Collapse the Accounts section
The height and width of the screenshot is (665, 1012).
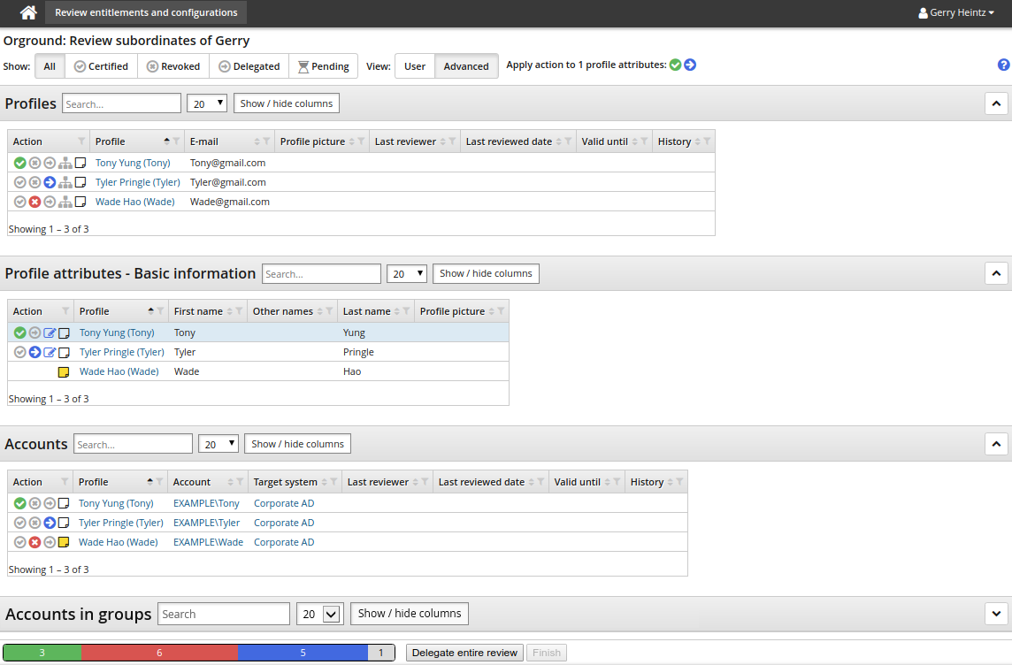point(996,444)
